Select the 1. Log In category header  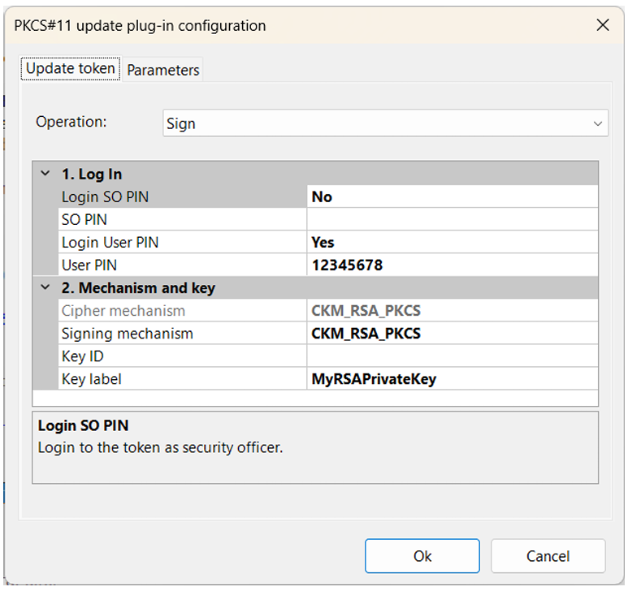(315, 174)
